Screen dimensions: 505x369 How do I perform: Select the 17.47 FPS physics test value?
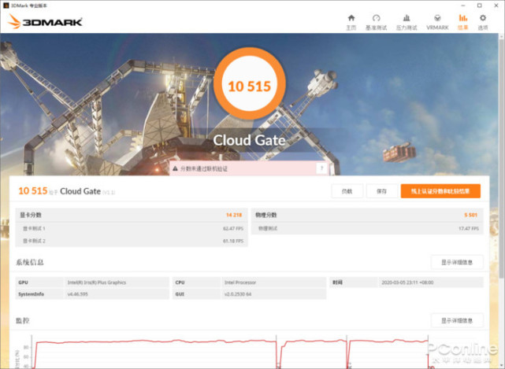click(x=469, y=228)
